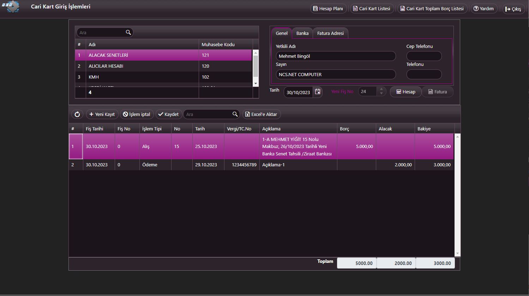Click transactions grid scrollbar down arrow

coord(458,253)
